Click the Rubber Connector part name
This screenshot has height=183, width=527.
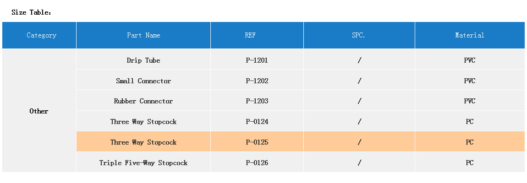tap(143, 101)
